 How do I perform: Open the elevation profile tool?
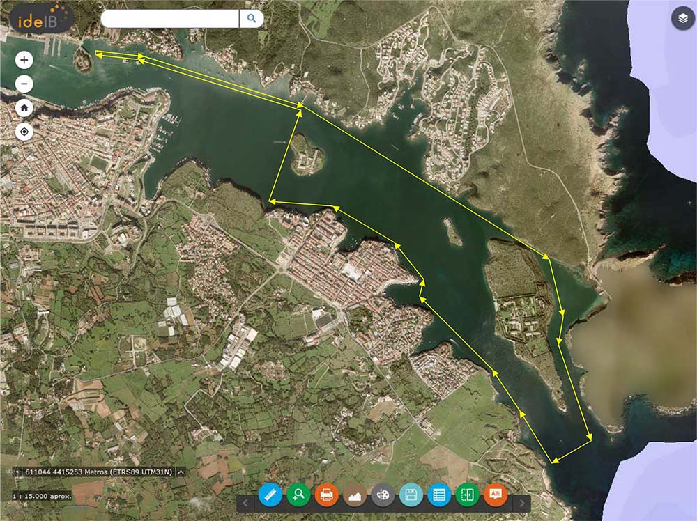pyautogui.click(x=354, y=496)
